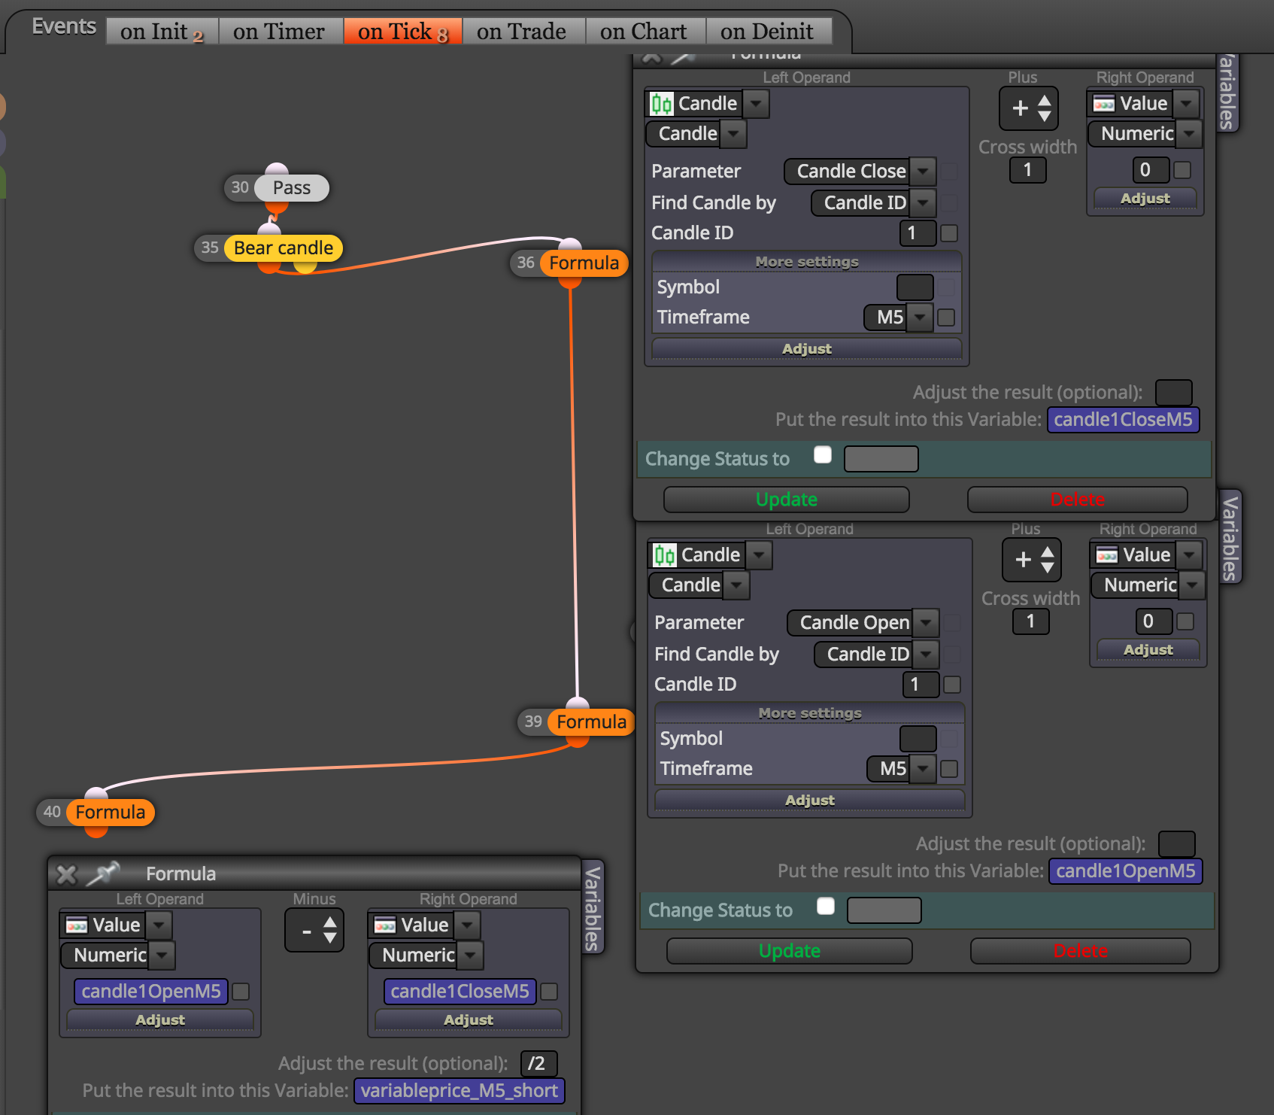Select the on Tick events tab
The height and width of the screenshot is (1115, 1274).
[x=402, y=32]
